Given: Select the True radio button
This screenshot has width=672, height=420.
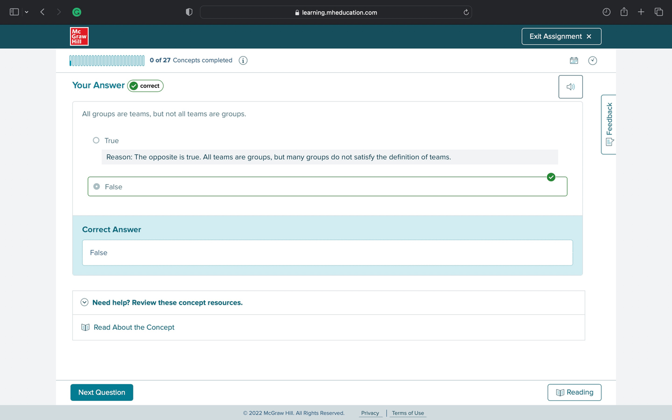Looking at the screenshot, I should (96, 141).
